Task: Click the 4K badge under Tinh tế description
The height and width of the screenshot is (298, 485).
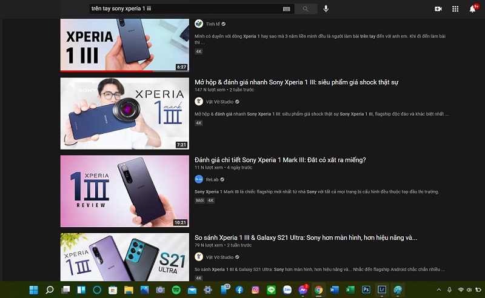Action: click(199, 51)
